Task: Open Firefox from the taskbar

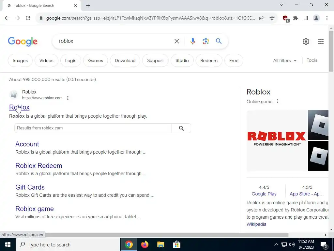Action: click(144, 244)
